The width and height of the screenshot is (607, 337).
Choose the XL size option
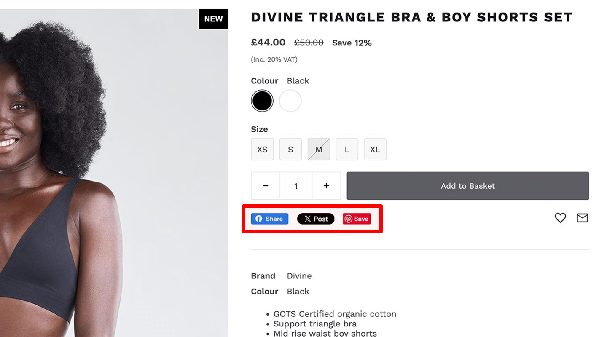click(x=375, y=149)
